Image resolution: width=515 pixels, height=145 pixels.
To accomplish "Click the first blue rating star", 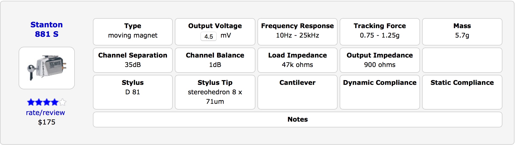I will 31,102.
